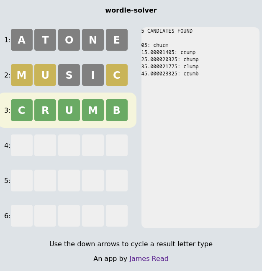This screenshot has width=262, height=271.
Task: Select the green R tile in row 3
Action: pos(45,110)
